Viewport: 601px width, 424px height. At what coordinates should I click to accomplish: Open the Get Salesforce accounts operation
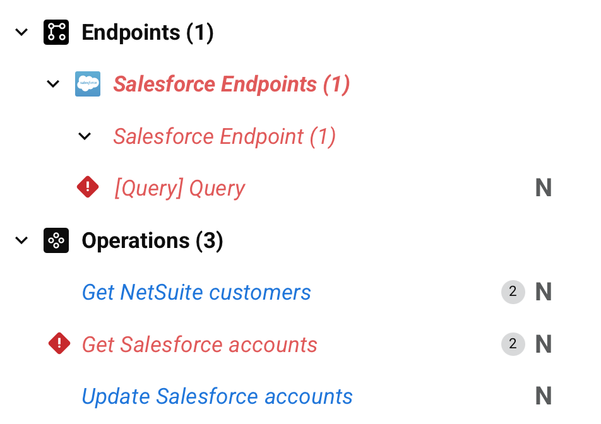coord(199,344)
